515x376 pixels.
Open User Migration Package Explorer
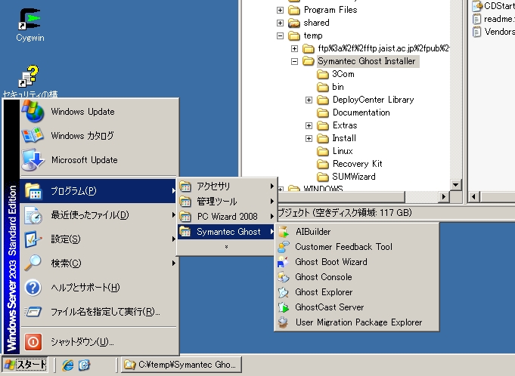pyautogui.click(x=358, y=322)
